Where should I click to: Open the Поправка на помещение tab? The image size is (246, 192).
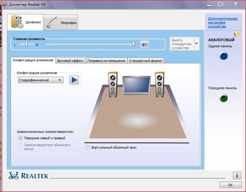coord(106,61)
